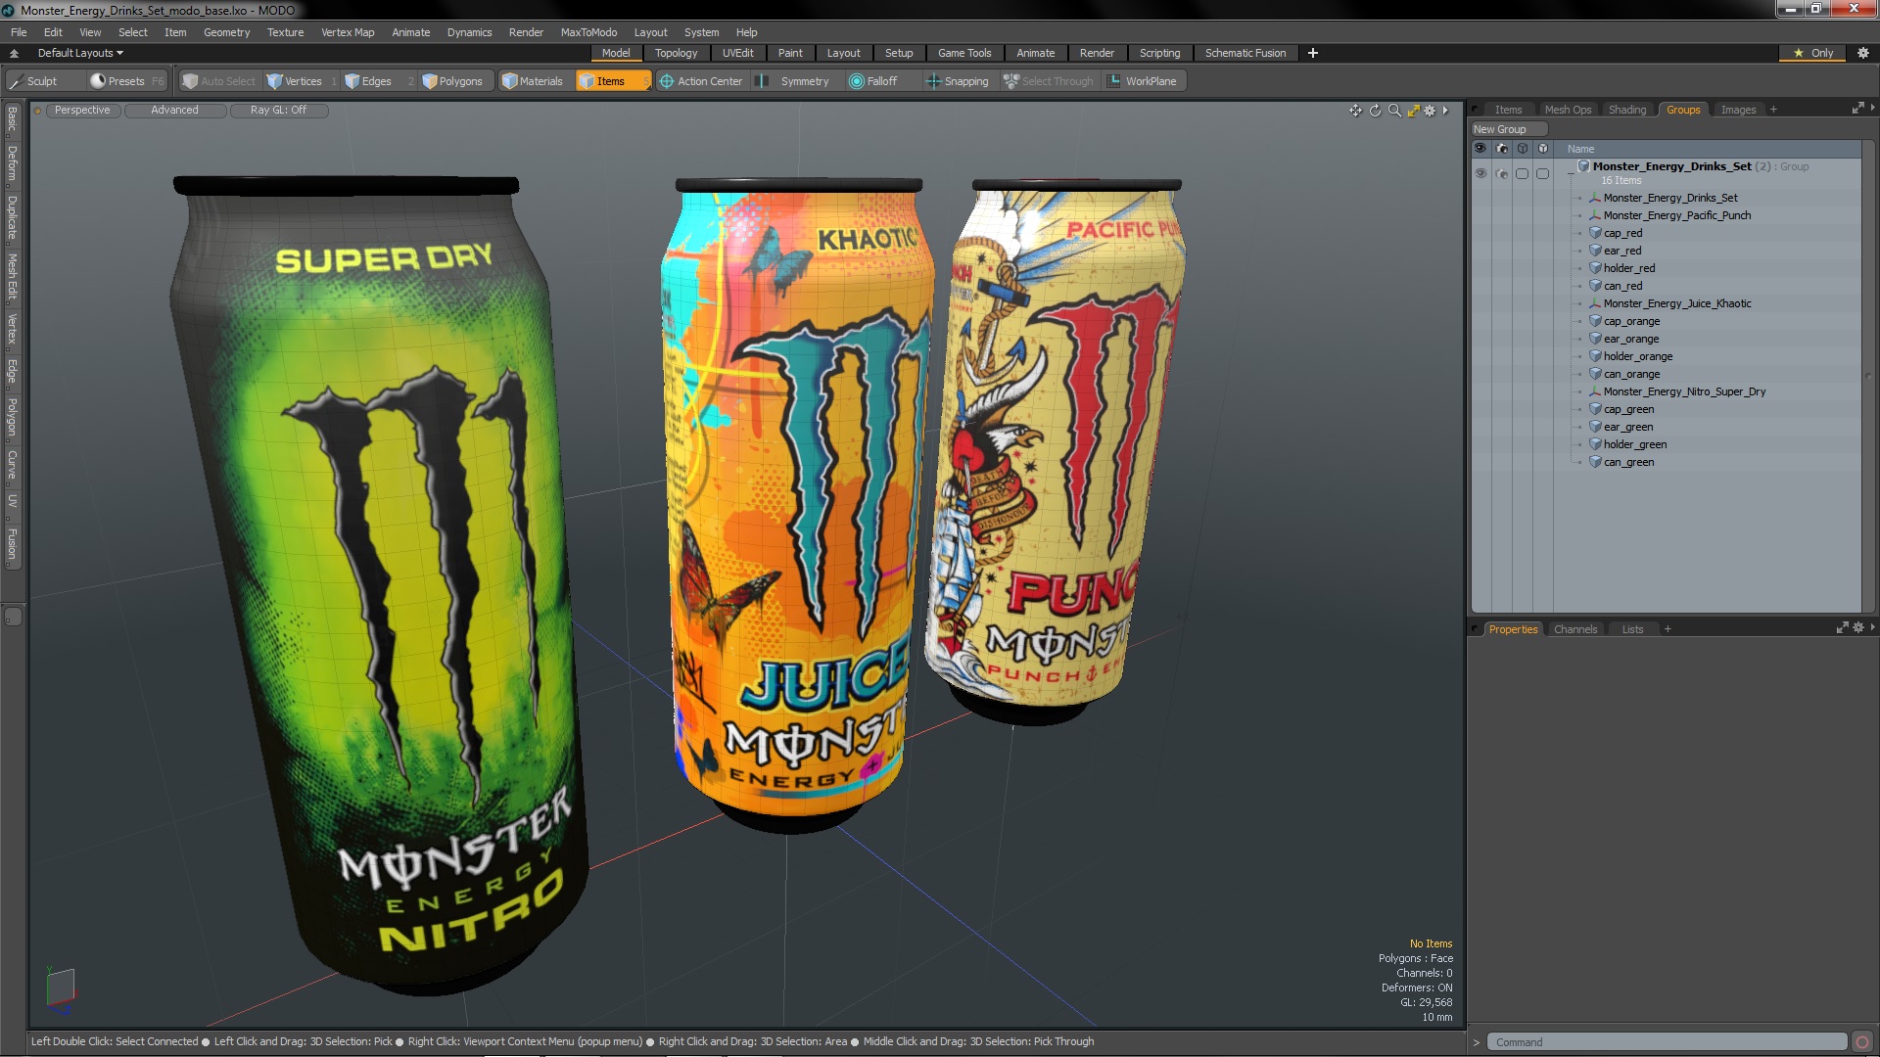Toggle Select Through option
The height and width of the screenshot is (1057, 1880).
tap(1049, 81)
